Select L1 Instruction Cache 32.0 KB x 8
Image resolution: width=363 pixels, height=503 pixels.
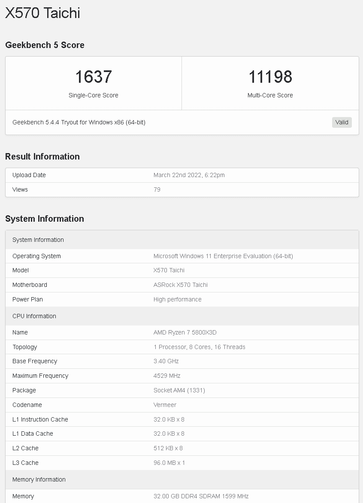(169, 419)
